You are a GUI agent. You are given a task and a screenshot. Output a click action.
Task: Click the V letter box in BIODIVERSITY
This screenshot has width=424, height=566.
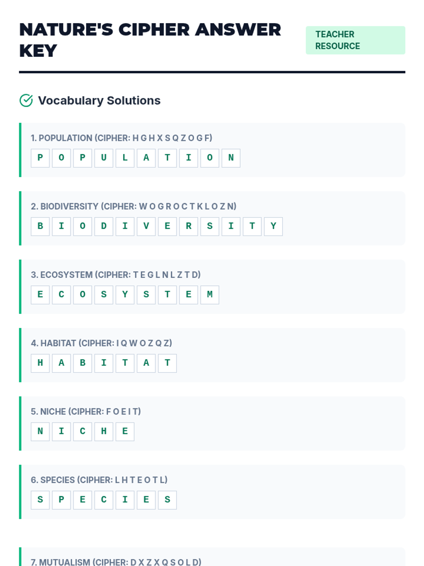[x=146, y=226]
